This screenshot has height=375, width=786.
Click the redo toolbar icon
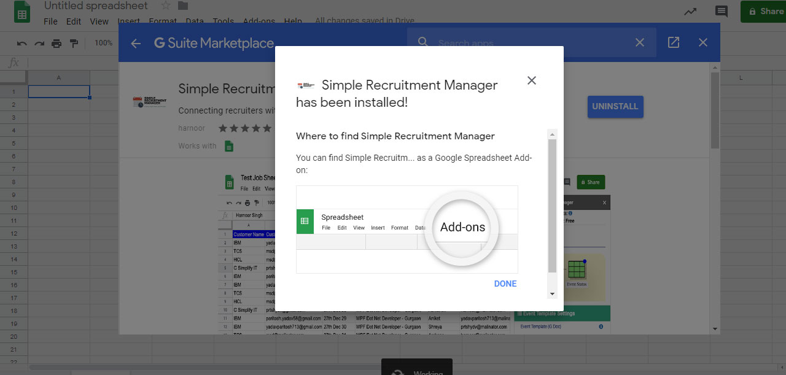[39, 43]
